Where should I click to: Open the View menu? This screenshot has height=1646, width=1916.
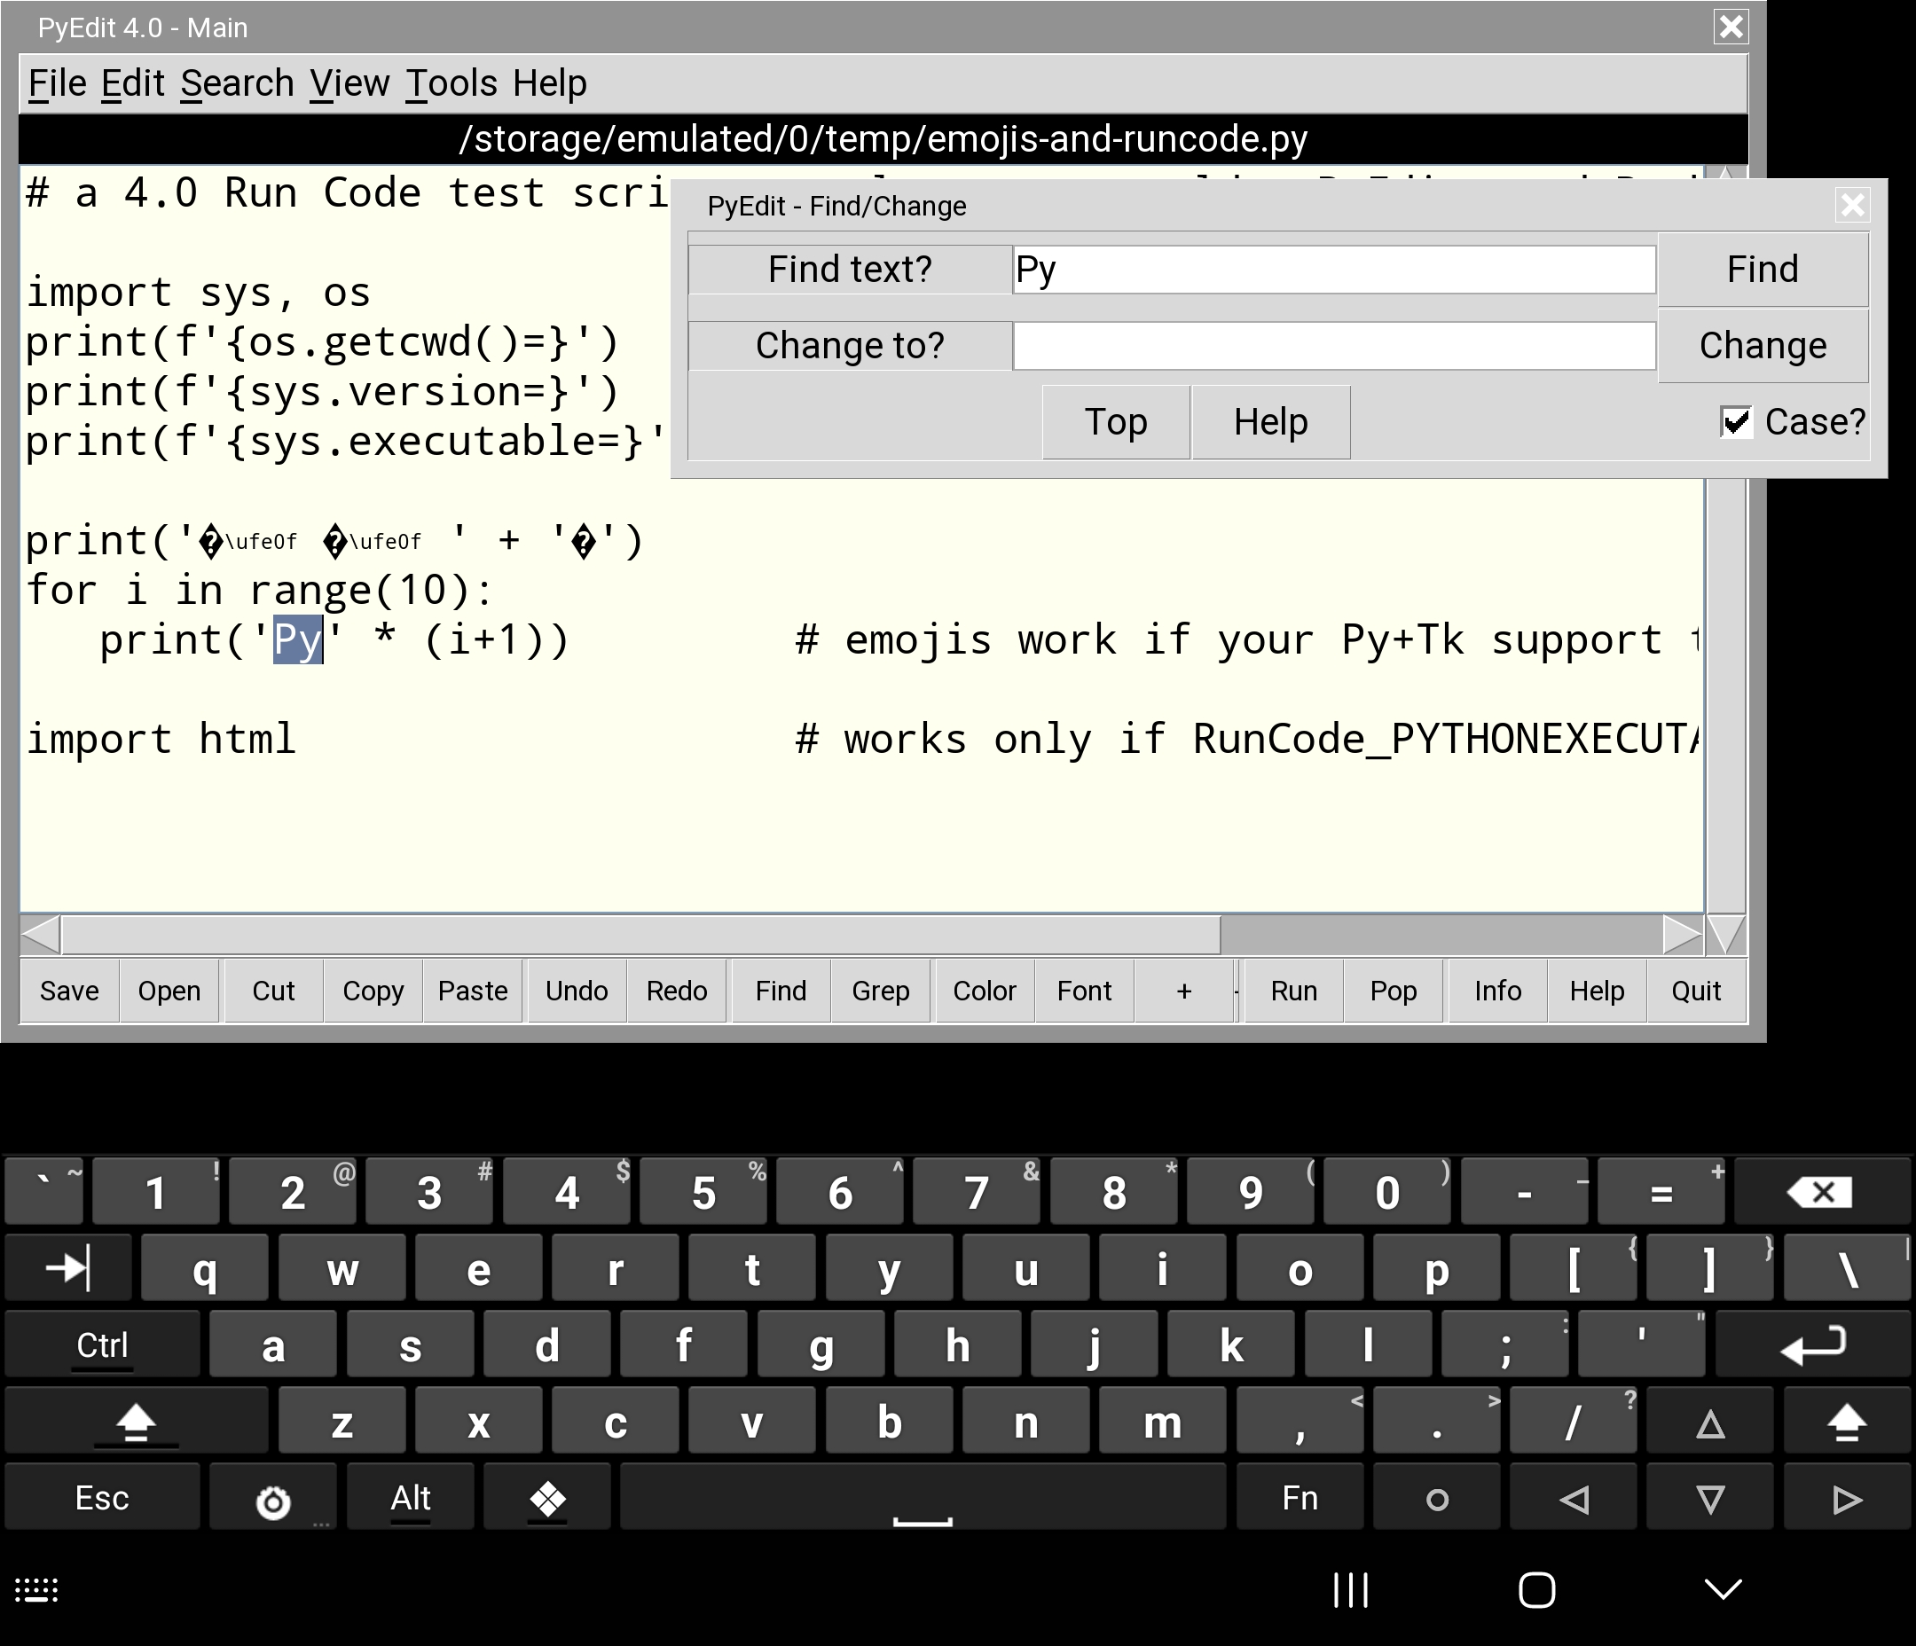coord(349,83)
